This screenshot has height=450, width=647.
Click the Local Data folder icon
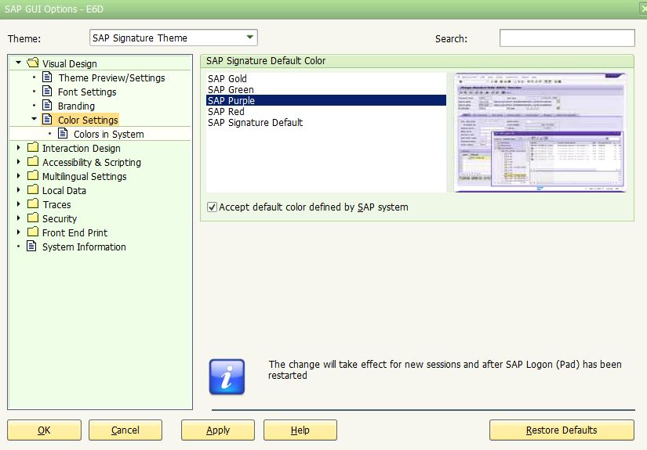coord(33,190)
